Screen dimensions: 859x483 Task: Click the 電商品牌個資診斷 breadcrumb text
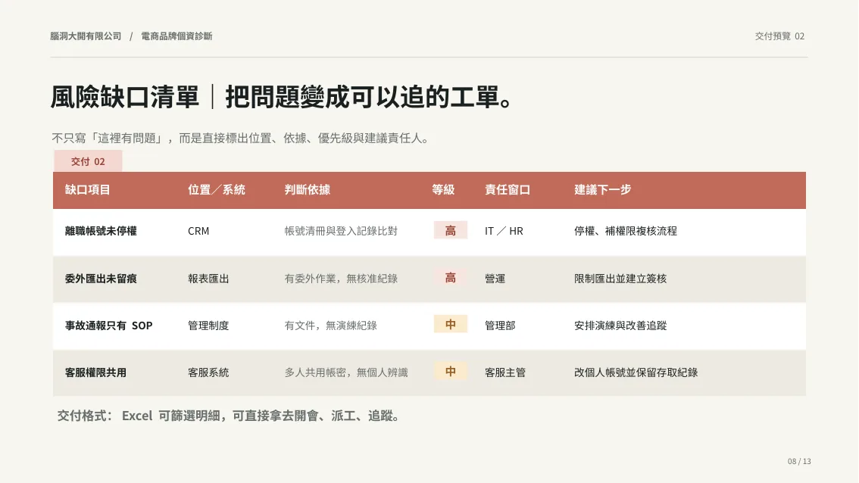(176, 36)
